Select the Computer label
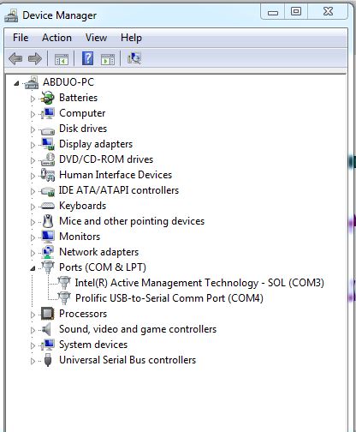 coord(82,113)
